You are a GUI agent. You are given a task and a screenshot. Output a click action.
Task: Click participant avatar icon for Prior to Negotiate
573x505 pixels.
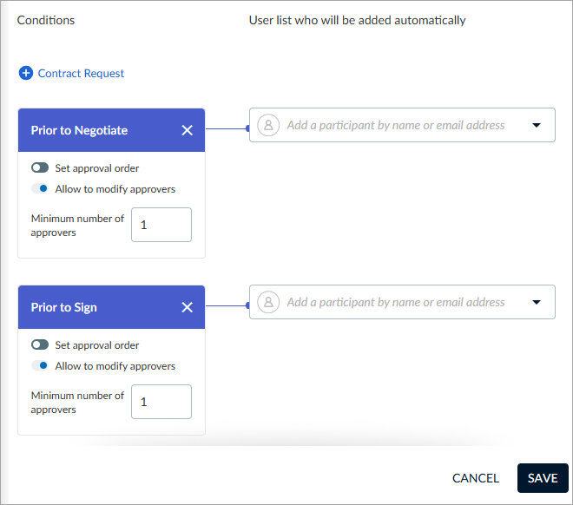coord(268,125)
